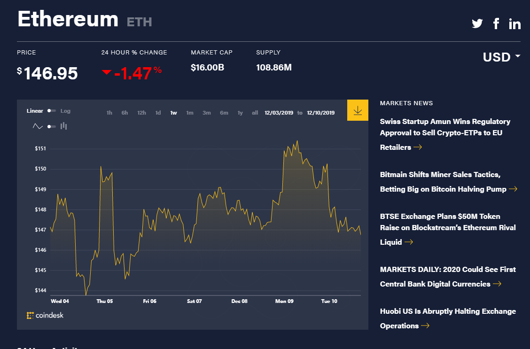The image size is (530, 349).
Task: Click the ETH ticker symbol
Action: tap(139, 22)
